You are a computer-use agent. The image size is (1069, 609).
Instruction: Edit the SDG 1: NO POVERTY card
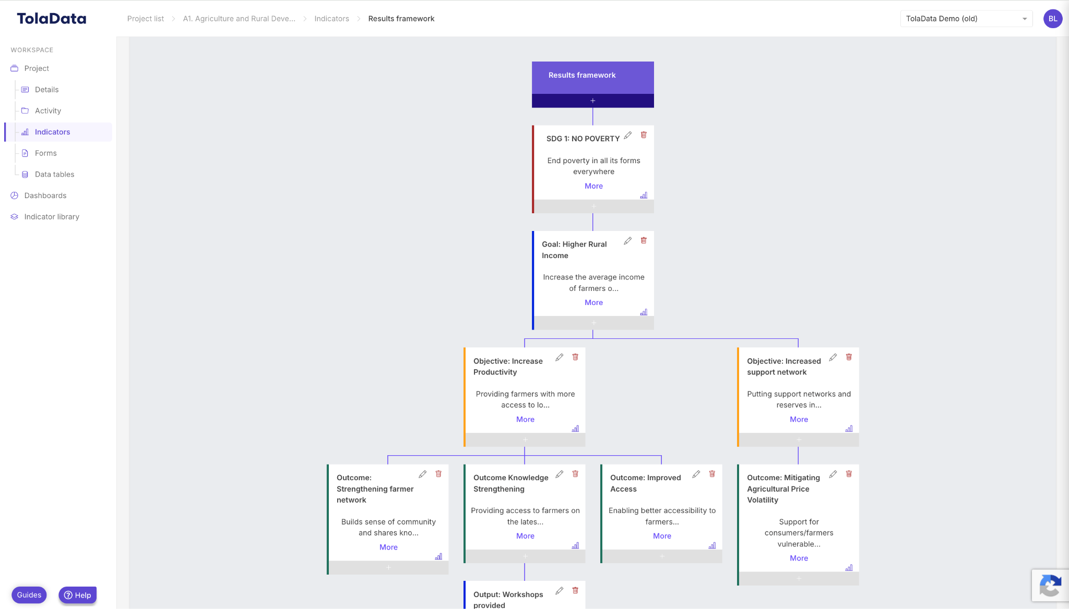click(628, 135)
